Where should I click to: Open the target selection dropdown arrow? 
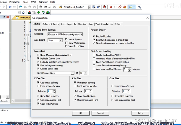19,13
